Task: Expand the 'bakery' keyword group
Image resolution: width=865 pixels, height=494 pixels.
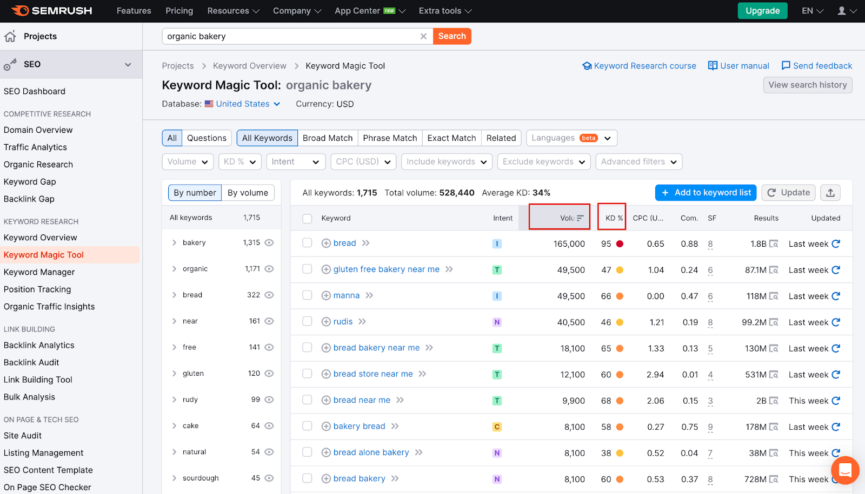Action: click(x=174, y=243)
